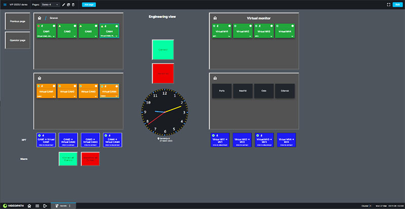Open the three-dot menu on the bottom tab
The width and height of the screenshot is (405, 209).
pos(70,205)
